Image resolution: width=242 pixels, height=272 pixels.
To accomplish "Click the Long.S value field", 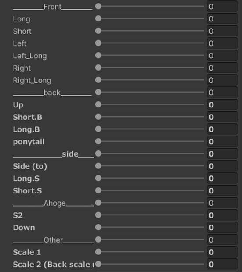I will (222, 178).
